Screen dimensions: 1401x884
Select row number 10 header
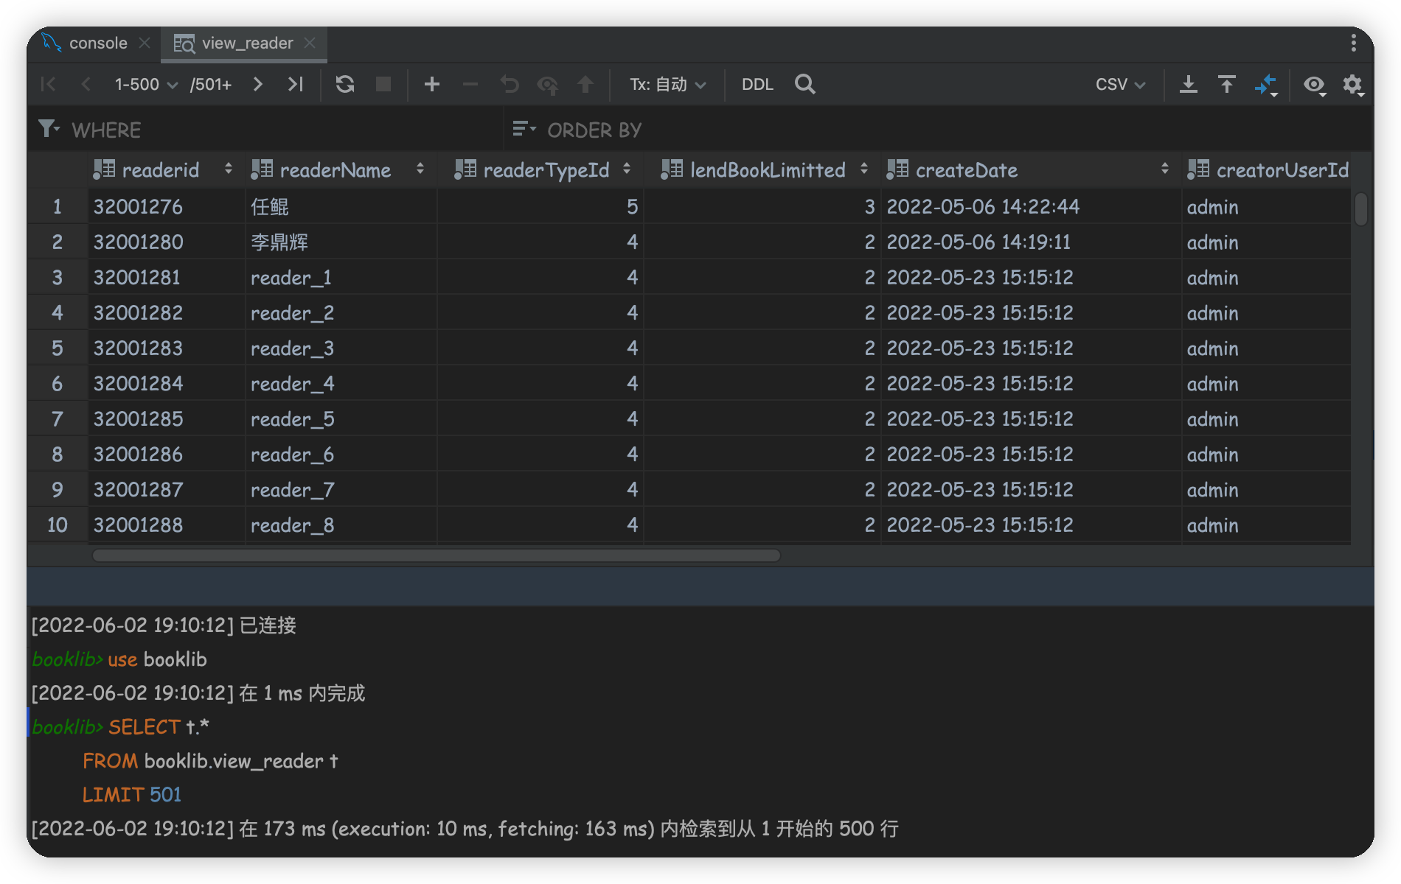click(x=58, y=525)
